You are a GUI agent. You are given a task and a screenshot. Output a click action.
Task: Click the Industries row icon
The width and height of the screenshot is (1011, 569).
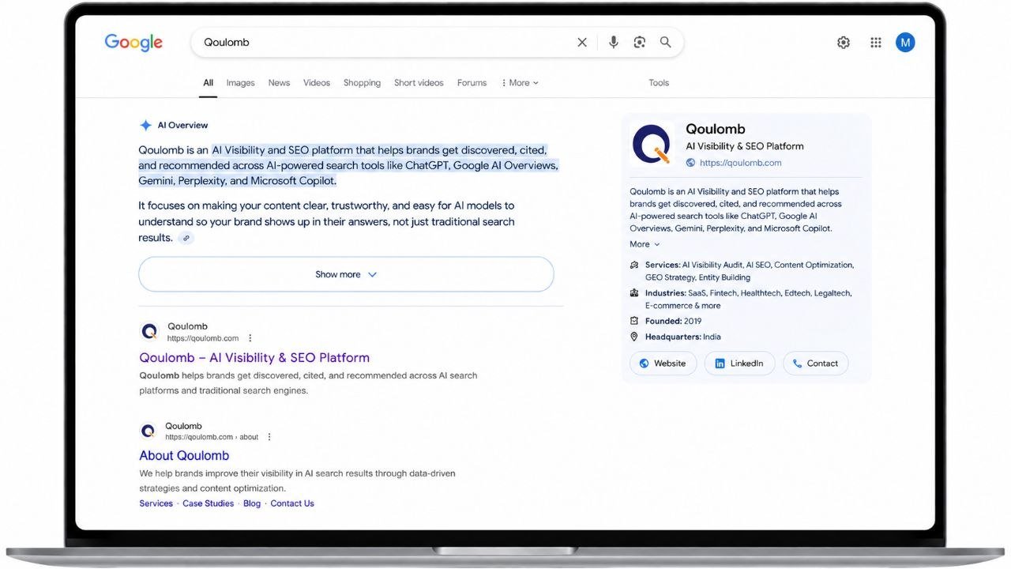pos(634,293)
